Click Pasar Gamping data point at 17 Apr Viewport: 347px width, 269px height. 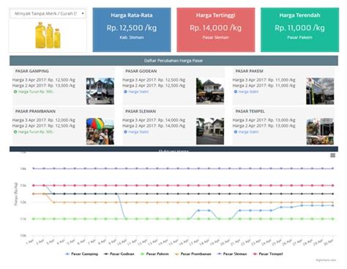[198, 210]
